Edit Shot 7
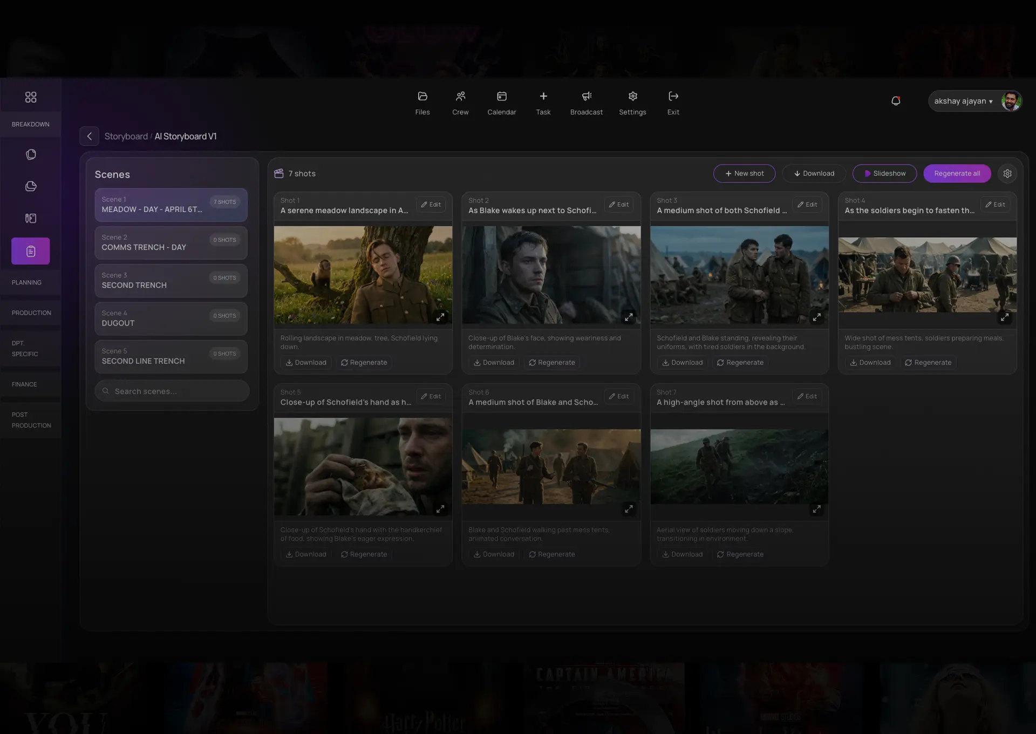 pyautogui.click(x=807, y=397)
